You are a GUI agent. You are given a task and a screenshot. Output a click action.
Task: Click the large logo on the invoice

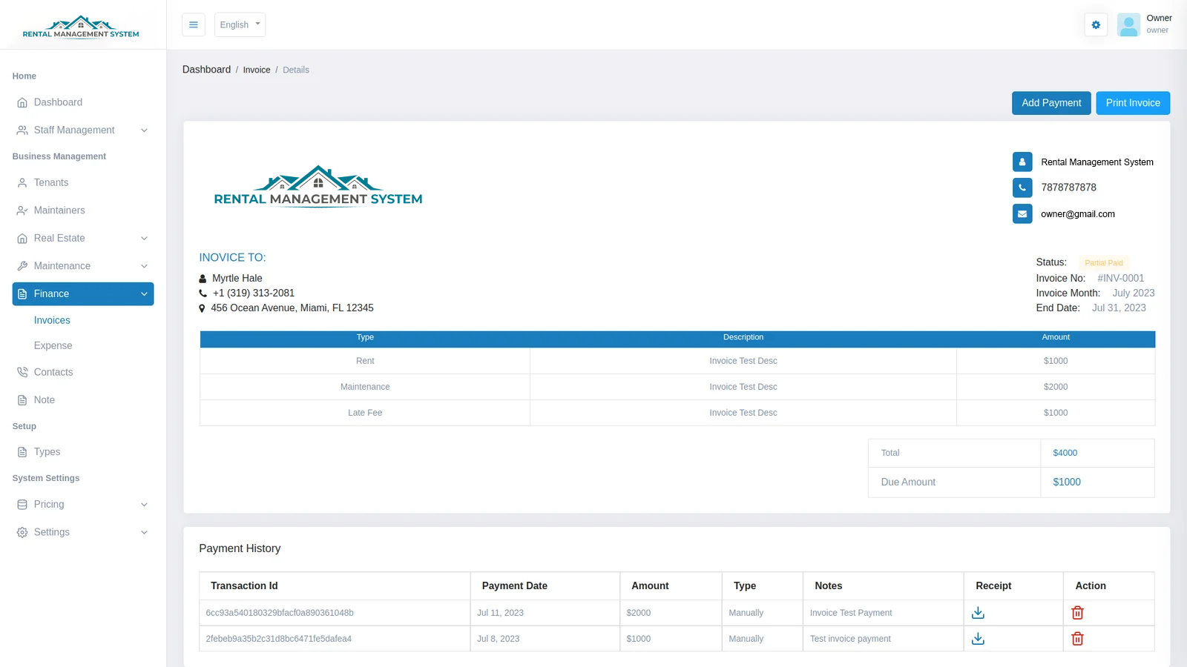point(318,186)
